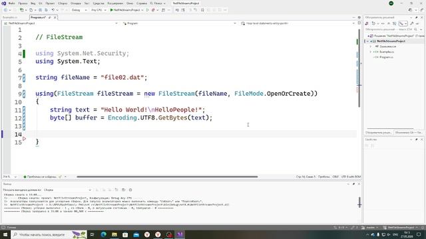Expand the Зависимости node
The width and height of the screenshot is (426, 239).
point(370,46)
